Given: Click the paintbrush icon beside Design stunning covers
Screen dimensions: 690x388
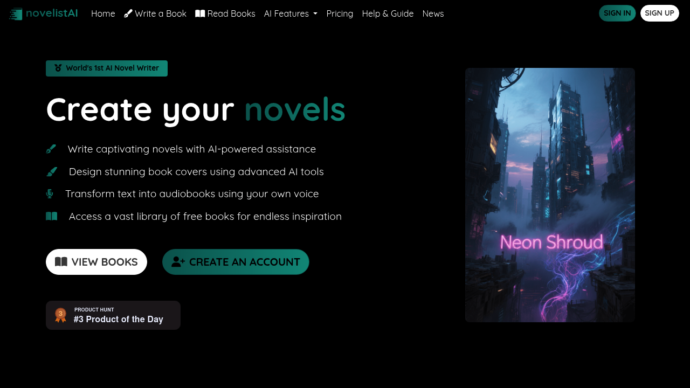Looking at the screenshot, I should coord(52,172).
